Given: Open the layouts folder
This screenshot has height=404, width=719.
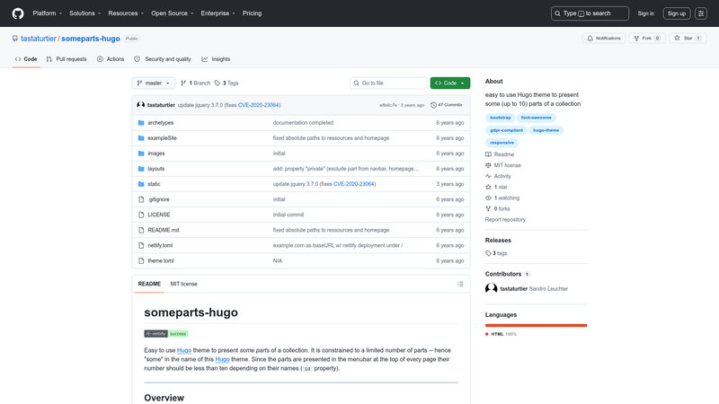Looking at the screenshot, I should (x=155, y=169).
